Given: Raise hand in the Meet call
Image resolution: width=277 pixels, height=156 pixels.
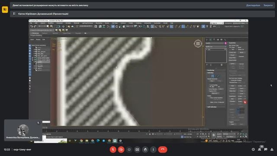Looking at the screenshot, I should point(145,149).
